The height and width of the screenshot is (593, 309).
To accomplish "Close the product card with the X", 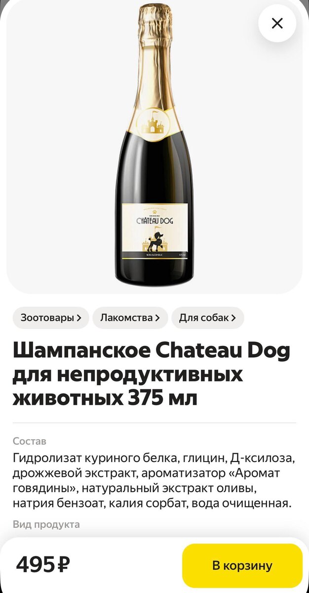I will pyautogui.click(x=277, y=23).
